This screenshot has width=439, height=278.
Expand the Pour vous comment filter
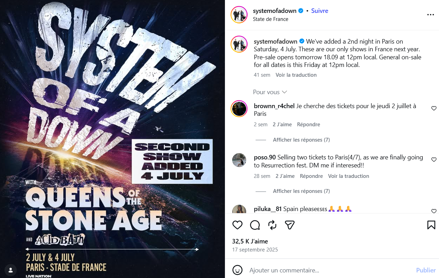[x=270, y=92]
